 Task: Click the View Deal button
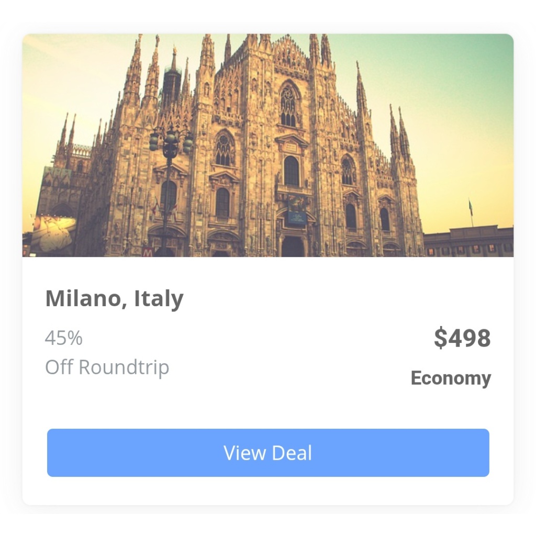[x=268, y=453]
